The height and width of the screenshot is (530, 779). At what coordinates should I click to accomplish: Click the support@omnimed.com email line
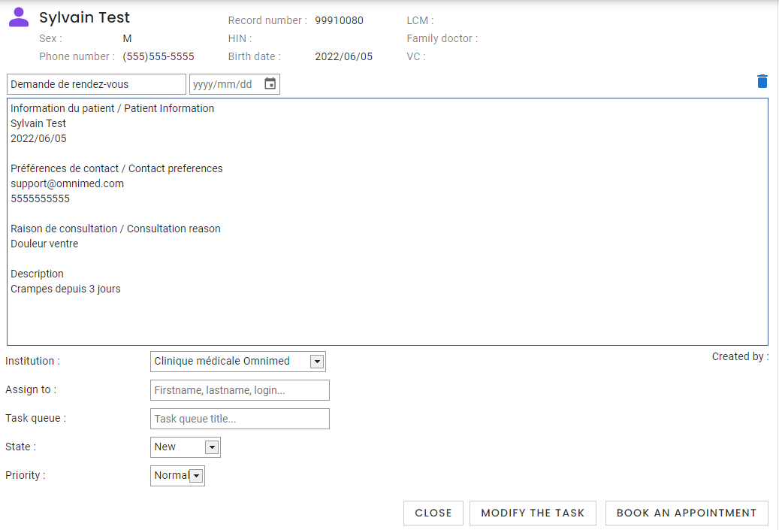click(x=67, y=183)
